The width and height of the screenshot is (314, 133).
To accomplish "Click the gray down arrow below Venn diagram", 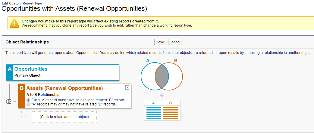I will coord(162,96).
